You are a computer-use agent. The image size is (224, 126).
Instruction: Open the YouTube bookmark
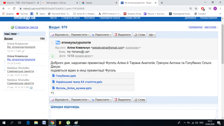pos(22,14)
